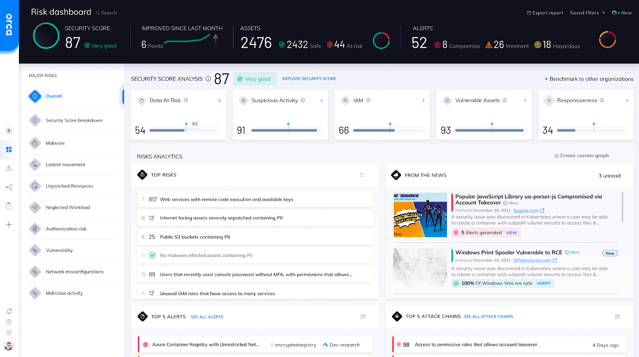Click Benchmark to other organizations

point(589,79)
